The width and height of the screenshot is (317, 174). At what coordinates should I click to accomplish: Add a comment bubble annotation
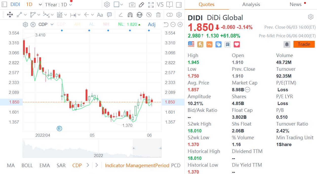pos(109,15)
